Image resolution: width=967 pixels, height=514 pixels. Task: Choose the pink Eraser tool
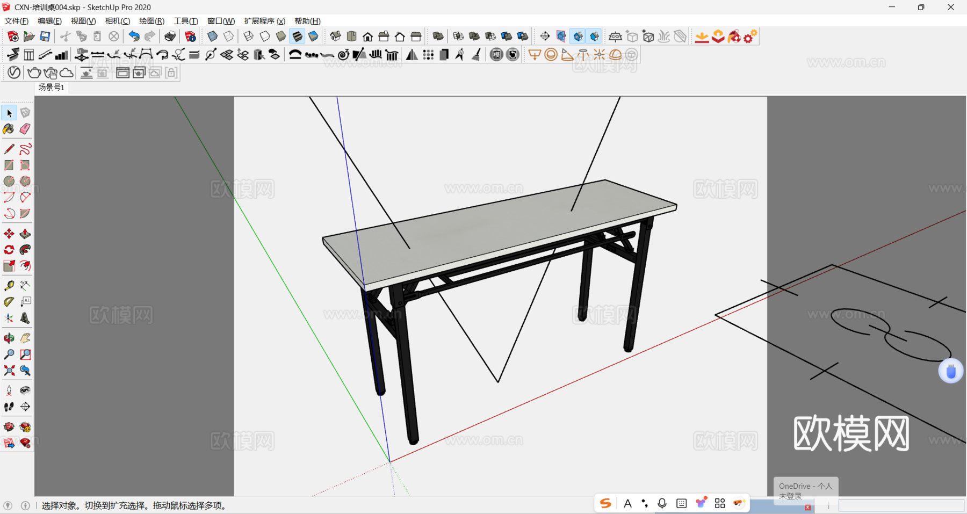[x=25, y=129]
